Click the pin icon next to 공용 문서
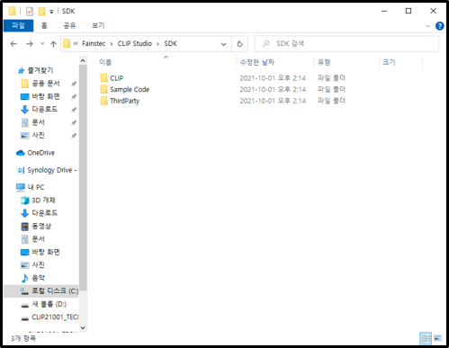Image resolution: width=449 pixels, height=348 pixels. click(74, 84)
